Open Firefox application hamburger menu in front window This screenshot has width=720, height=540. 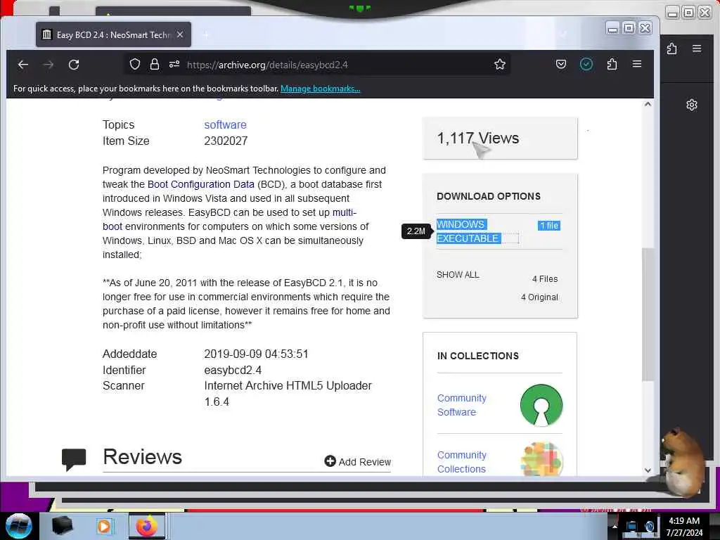[636, 64]
